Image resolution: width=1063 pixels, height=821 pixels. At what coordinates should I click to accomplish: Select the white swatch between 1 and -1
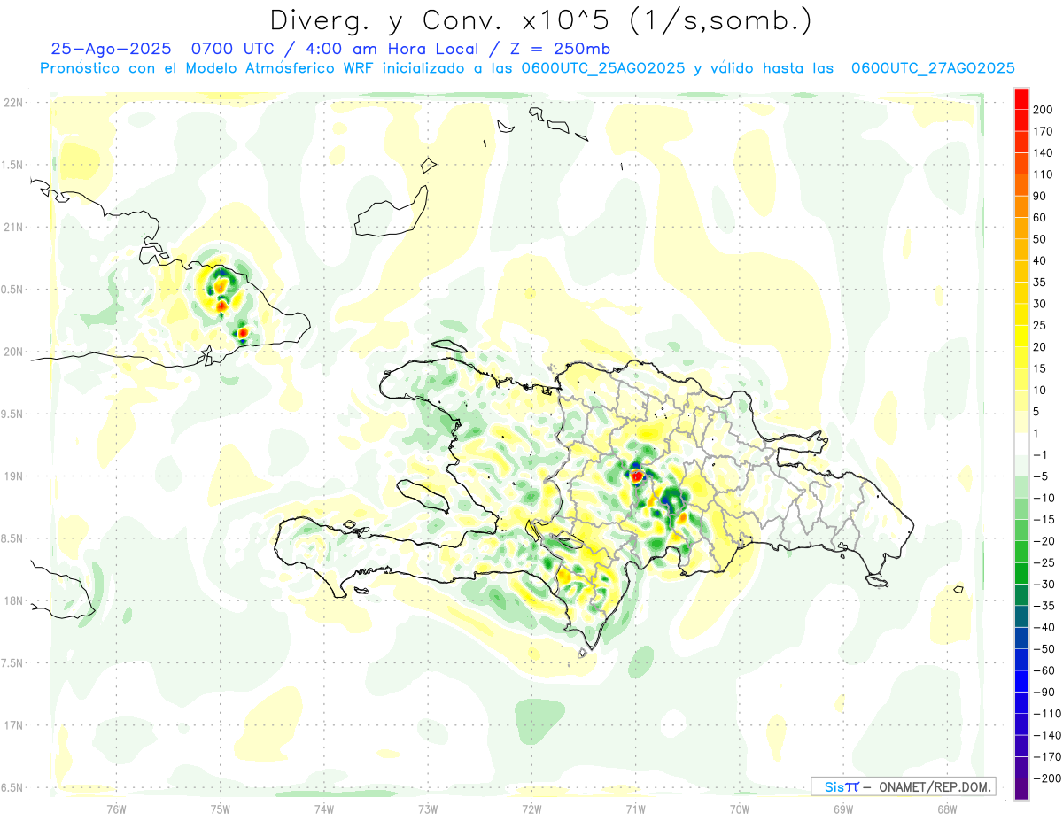[1022, 444]
